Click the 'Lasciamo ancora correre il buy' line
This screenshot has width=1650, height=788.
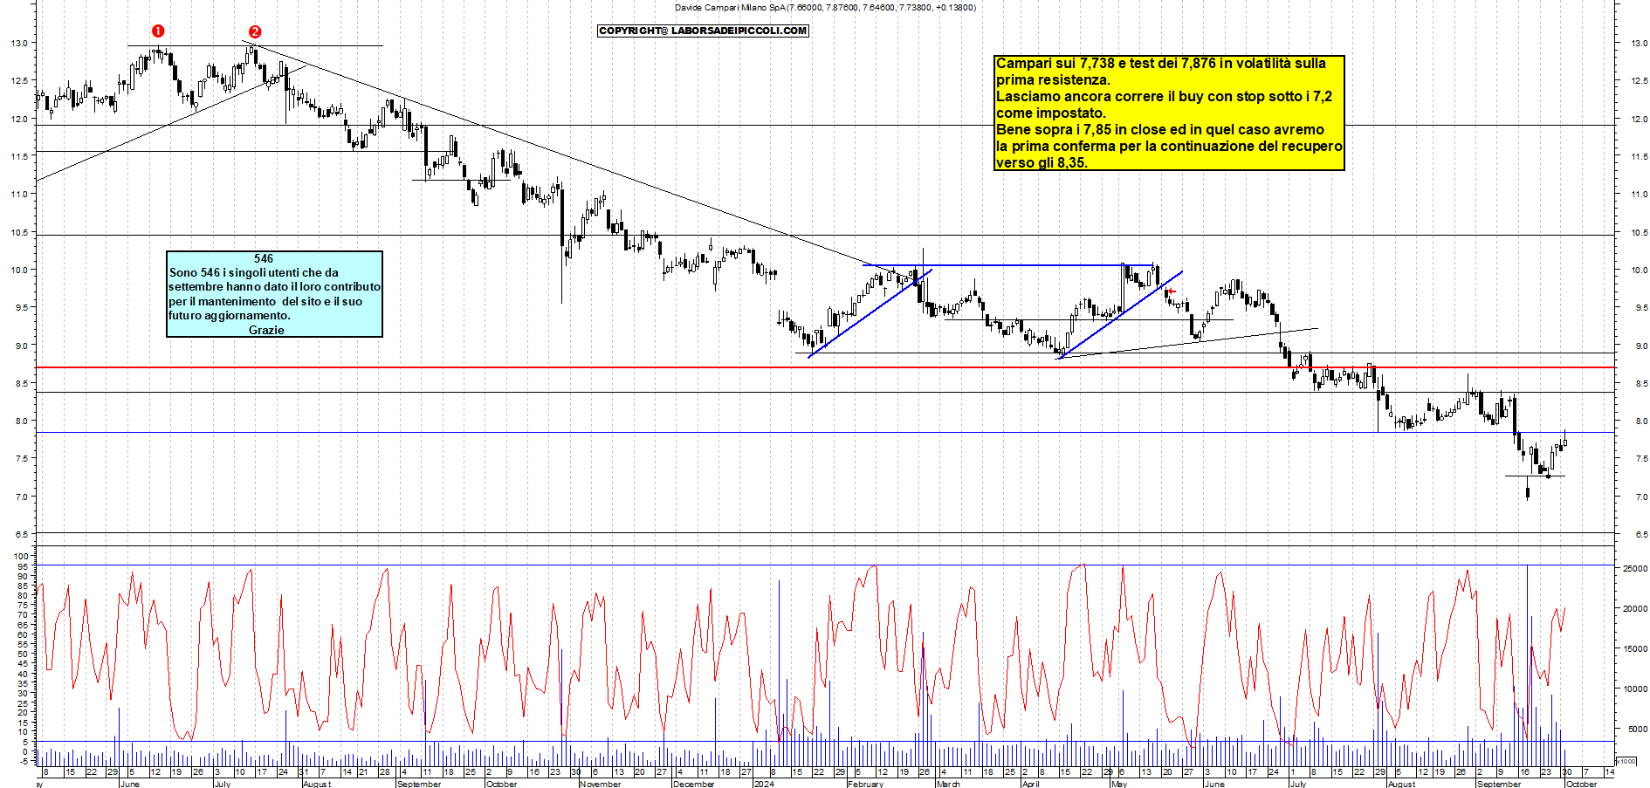[x=1165, y=97]
